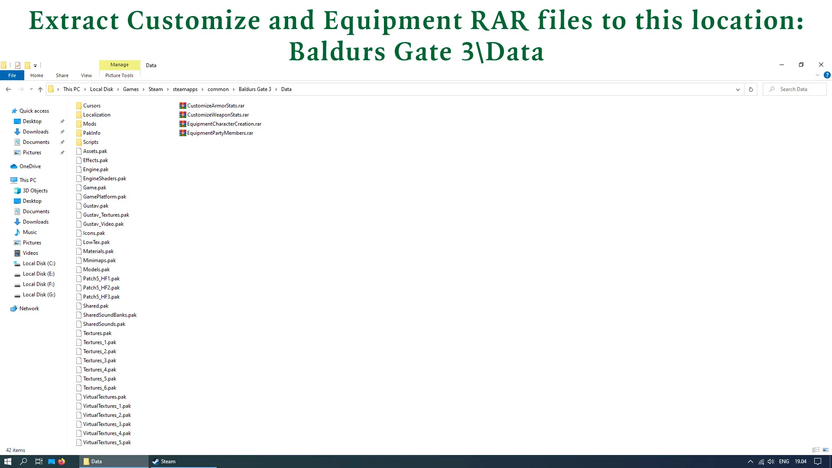The height and width of the screenshot is (468, 832).
Task: Click ENG language indicator
Action: pos(784,461)
